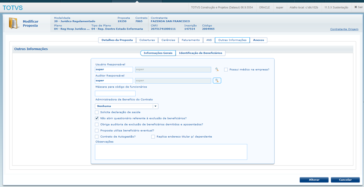This screenshot has height=187, width=364.
Task: Click the TOTVS logo
Action: (12, 8)
